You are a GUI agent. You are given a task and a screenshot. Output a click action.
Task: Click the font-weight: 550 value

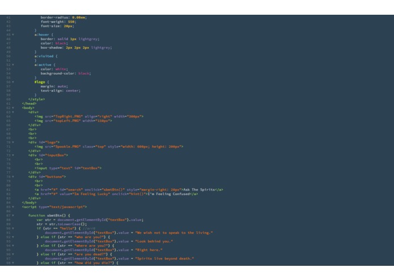click(x=71, y=22)
